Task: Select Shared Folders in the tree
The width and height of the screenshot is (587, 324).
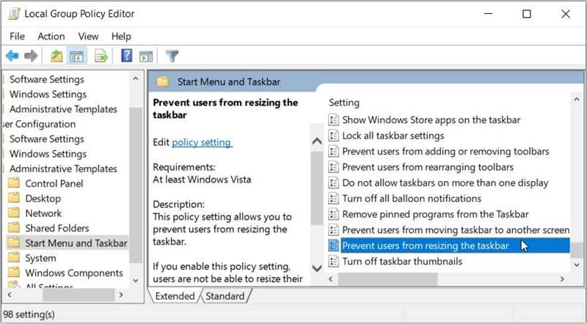Action: (56, 228)
